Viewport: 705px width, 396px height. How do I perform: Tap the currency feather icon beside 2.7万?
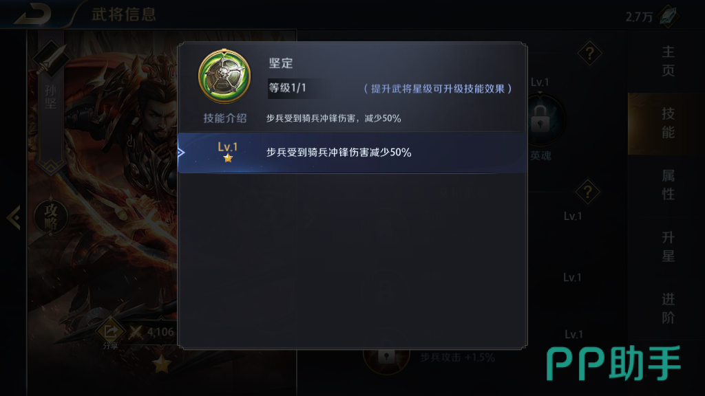pos(668,16)
